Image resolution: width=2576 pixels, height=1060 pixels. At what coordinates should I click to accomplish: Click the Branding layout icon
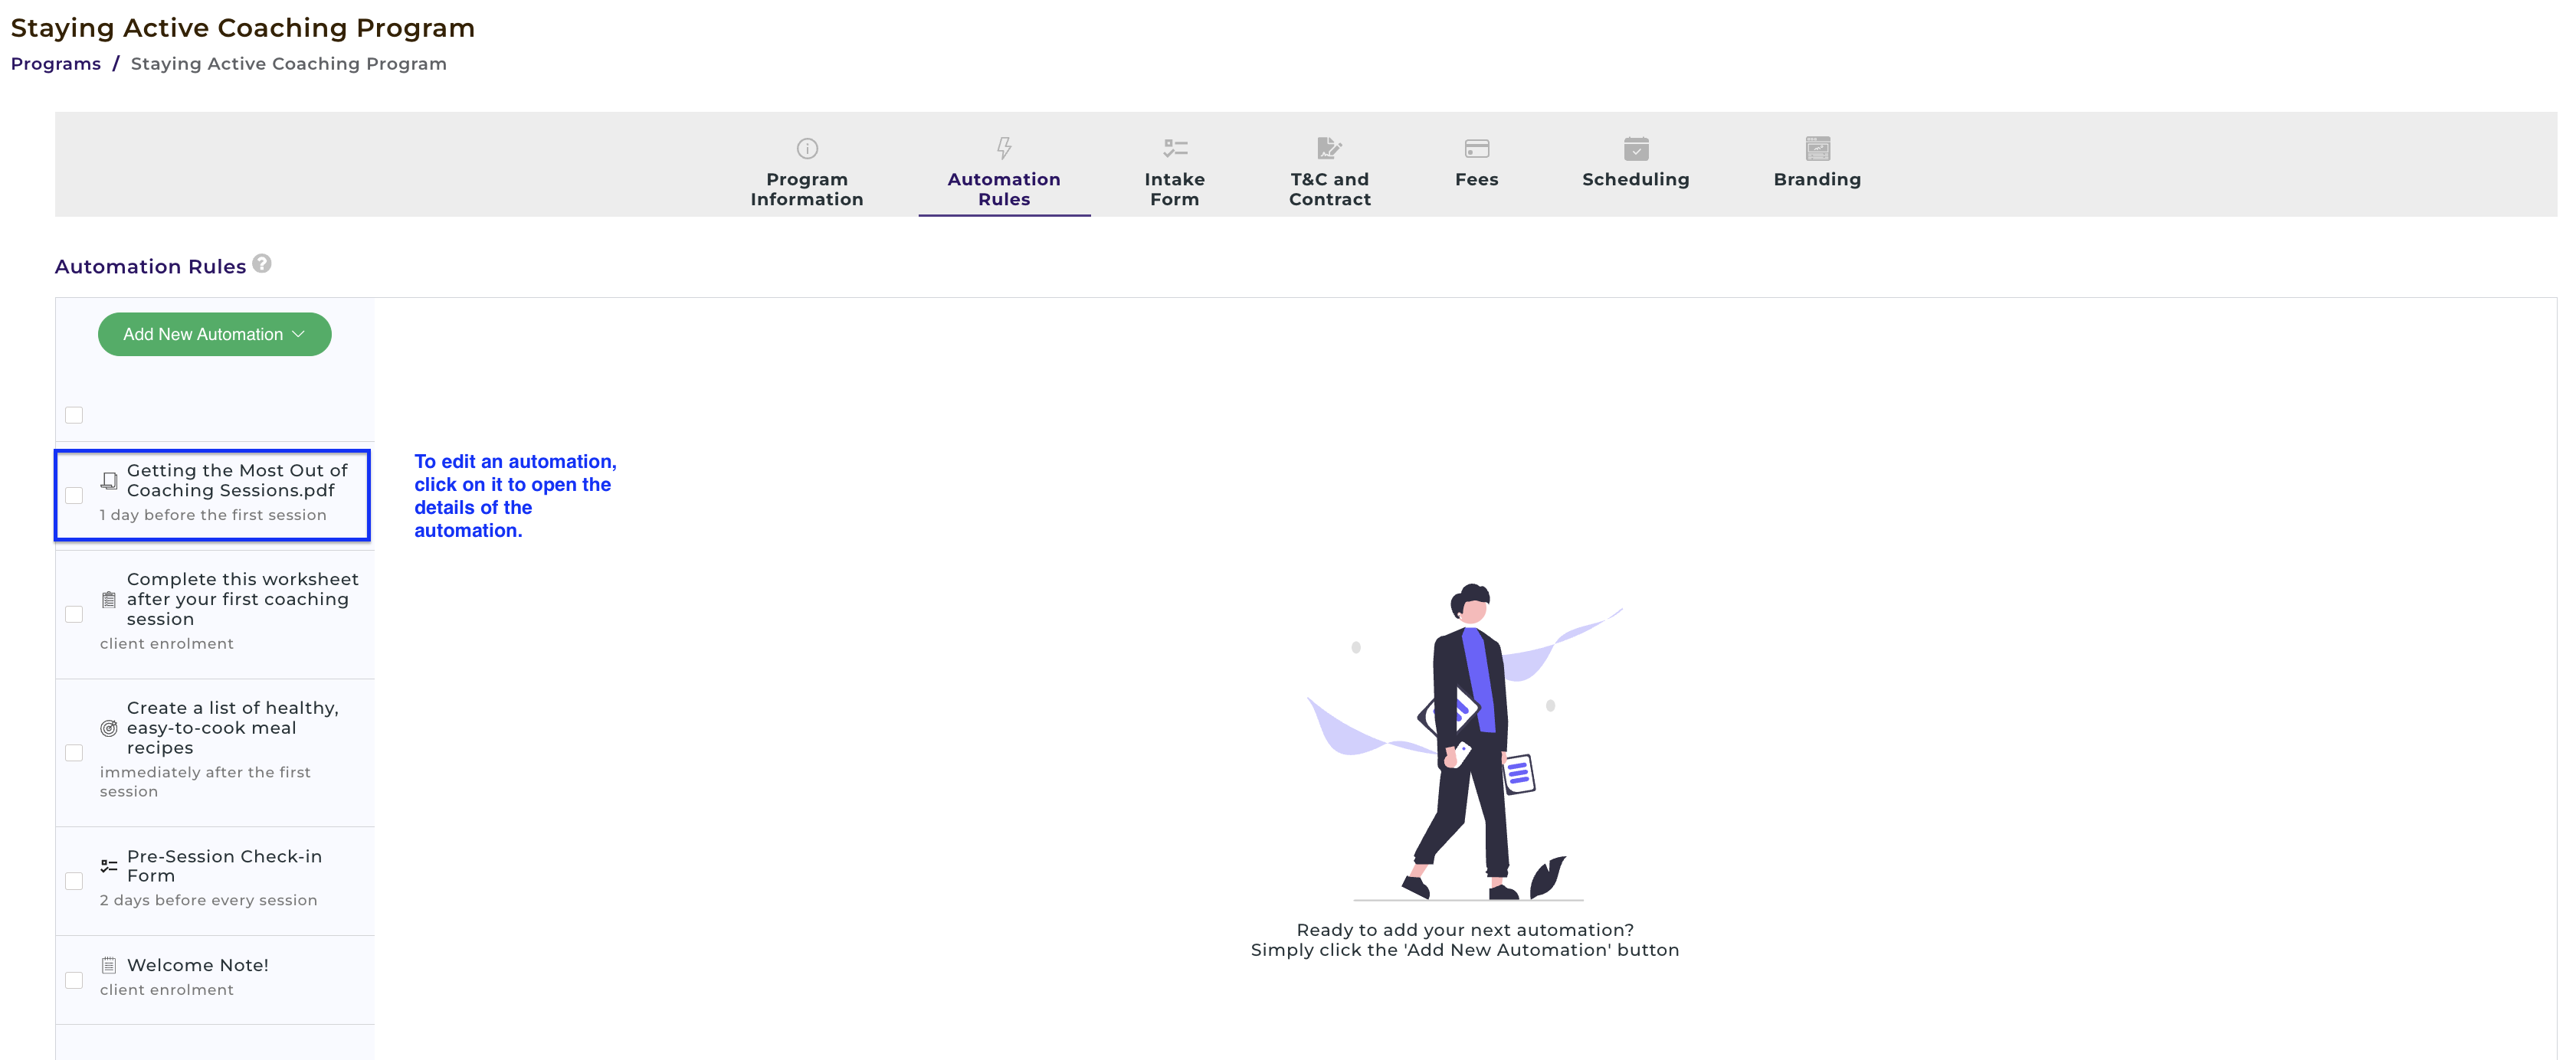[x=1817, y=149]
